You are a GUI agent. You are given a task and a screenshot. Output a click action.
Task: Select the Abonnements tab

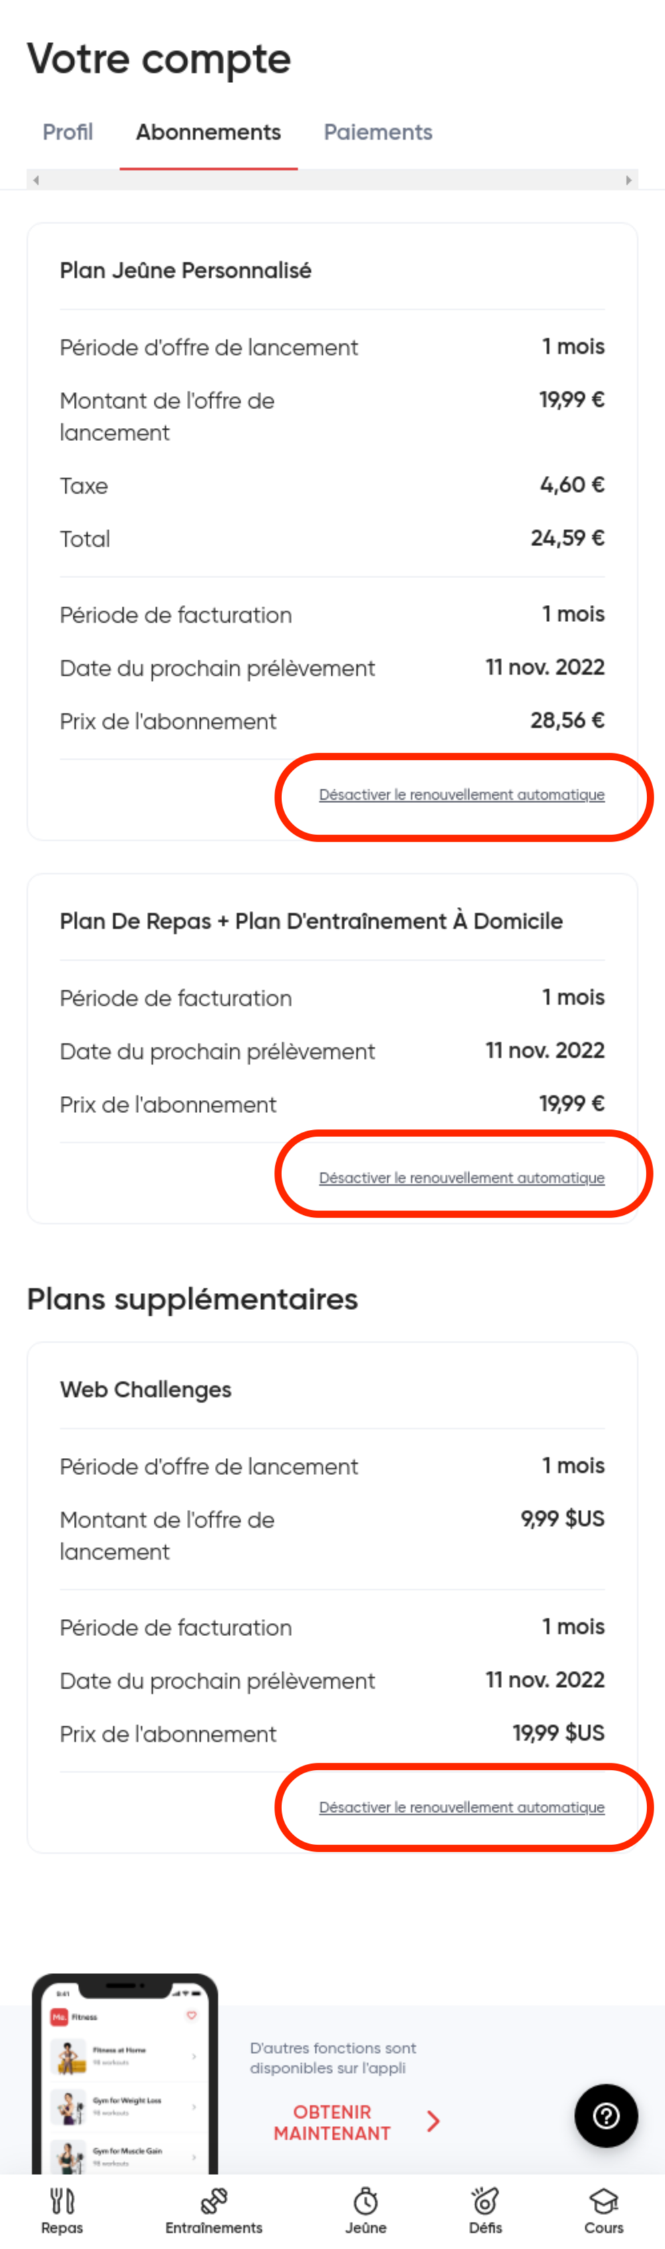[209, 132]
